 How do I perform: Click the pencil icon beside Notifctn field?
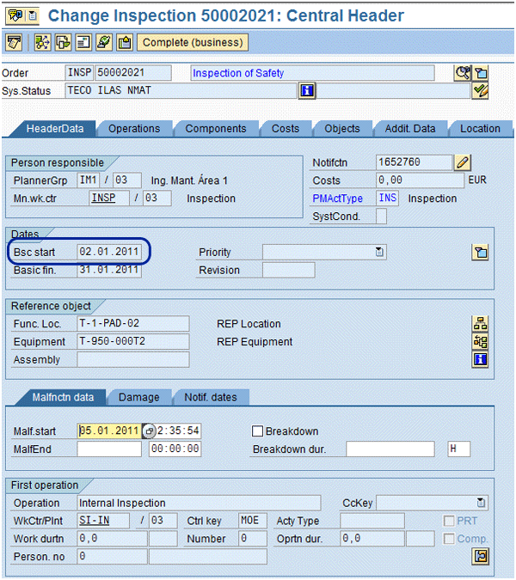464,162
